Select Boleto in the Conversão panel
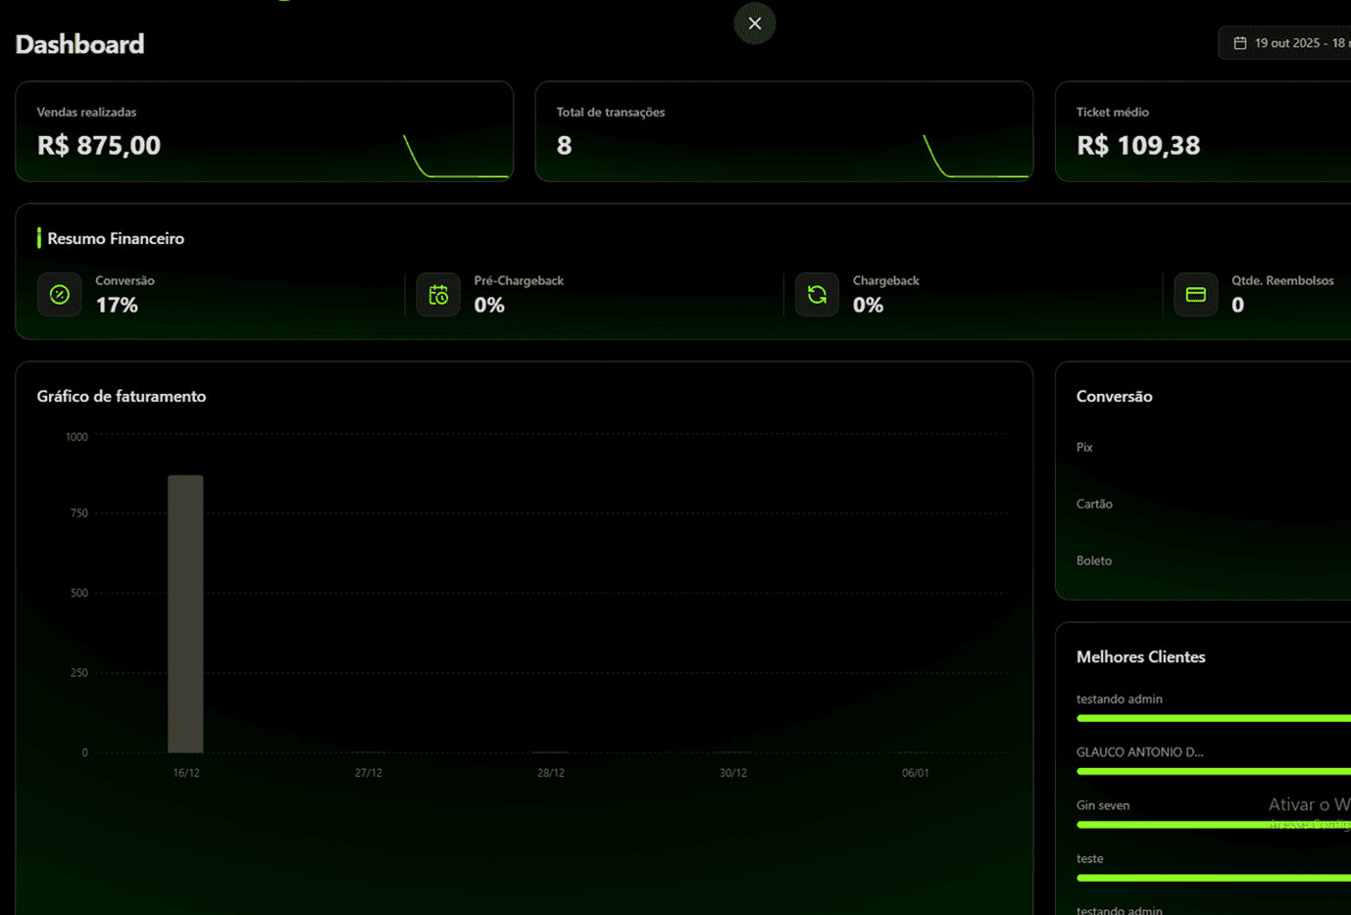The height and width of the screenshot is (915, 1351). click(x=1093, y=559)
